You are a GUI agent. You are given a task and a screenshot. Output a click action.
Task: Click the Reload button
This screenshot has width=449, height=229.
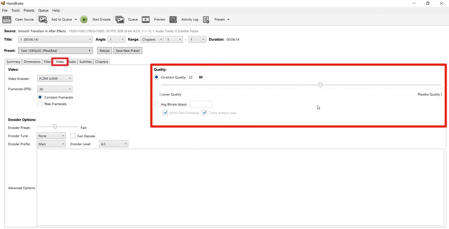(104, 51)
